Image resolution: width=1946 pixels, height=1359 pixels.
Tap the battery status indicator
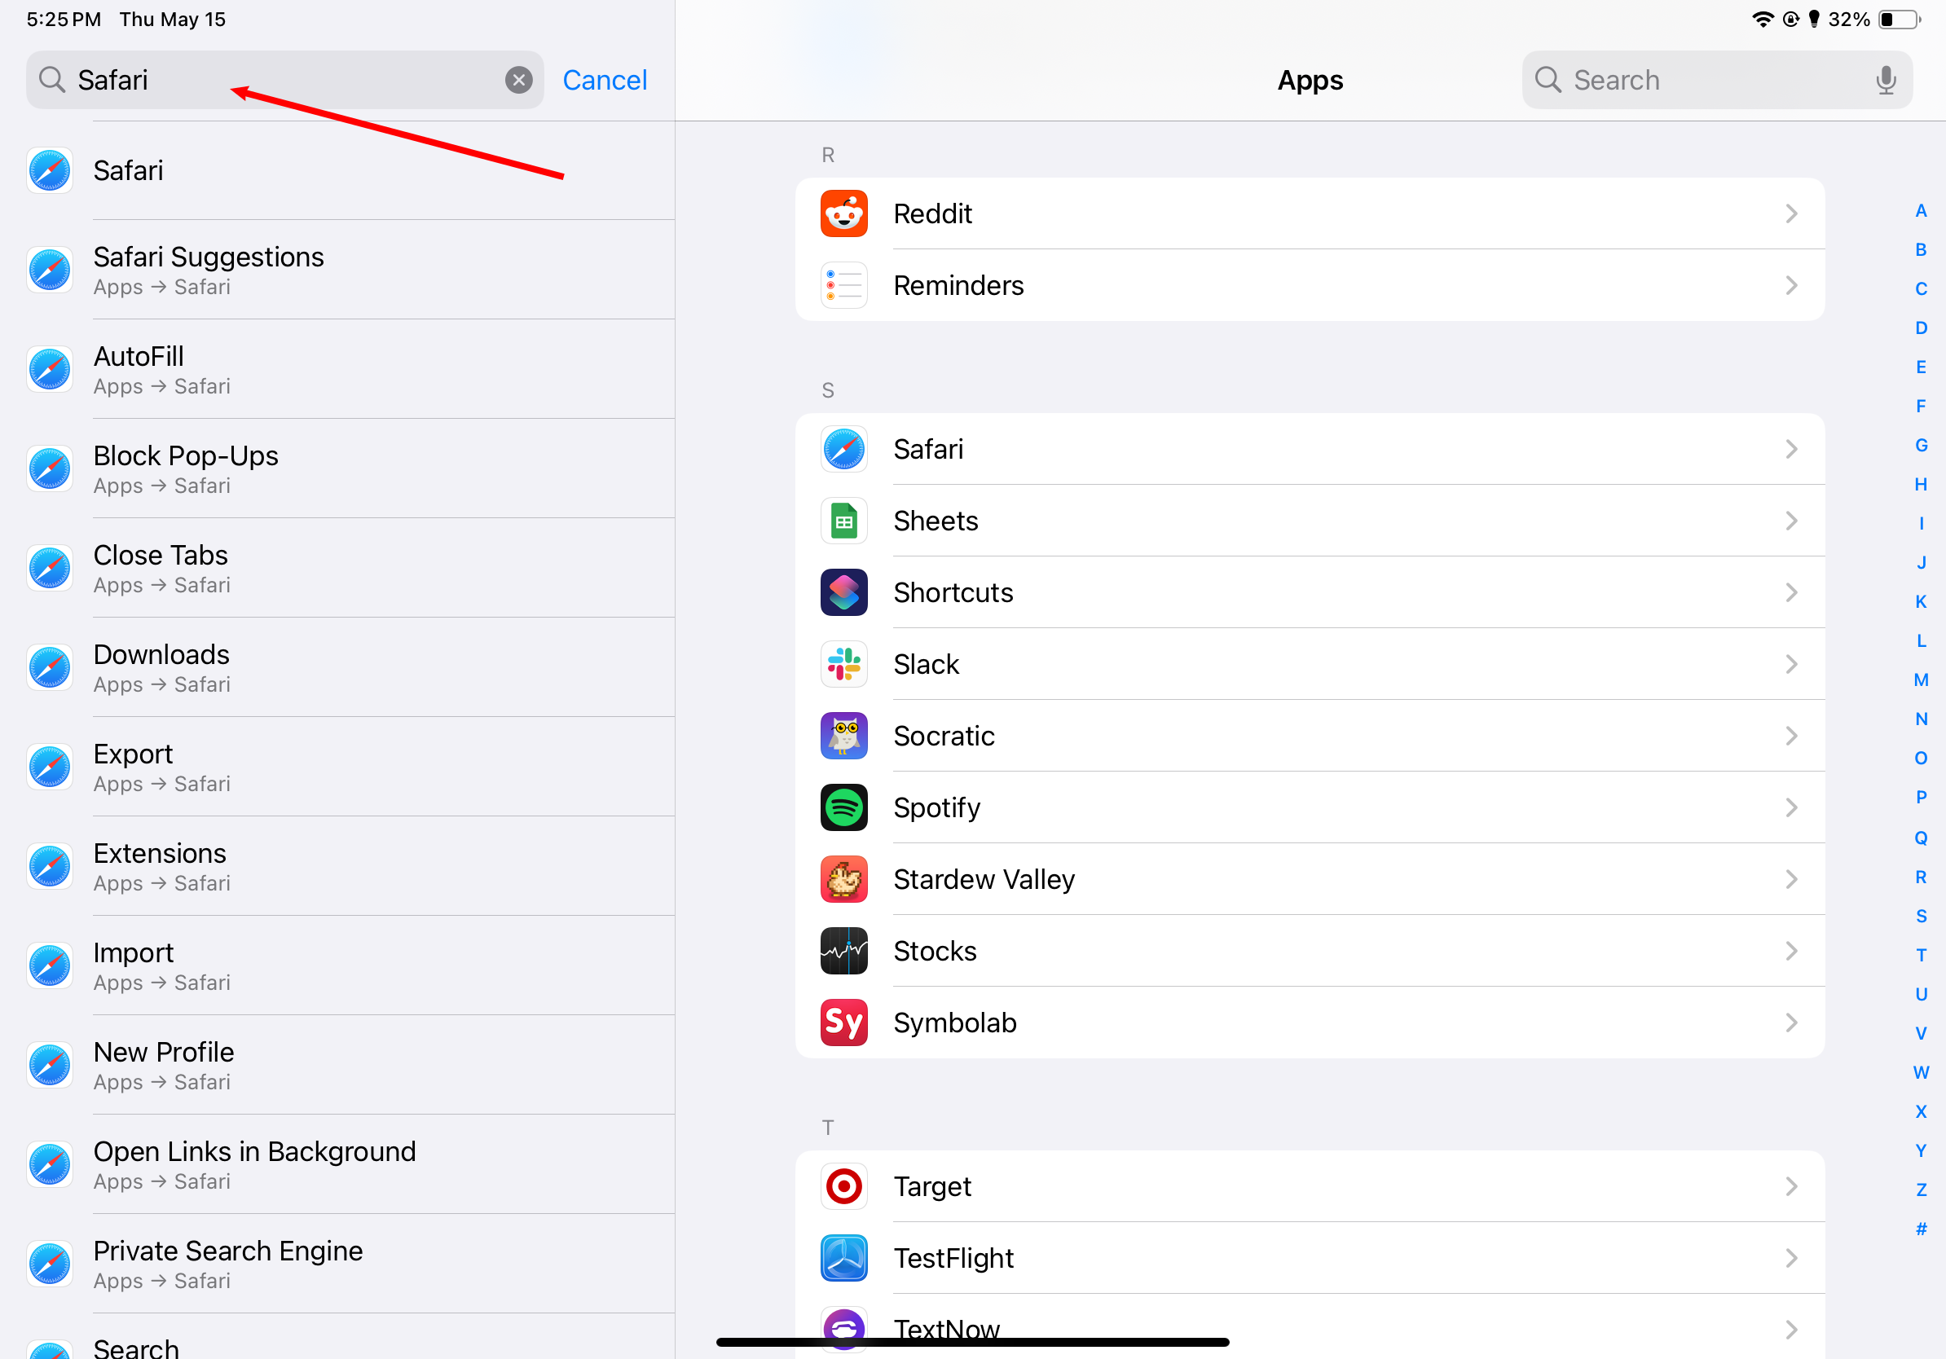[1900, 19]
